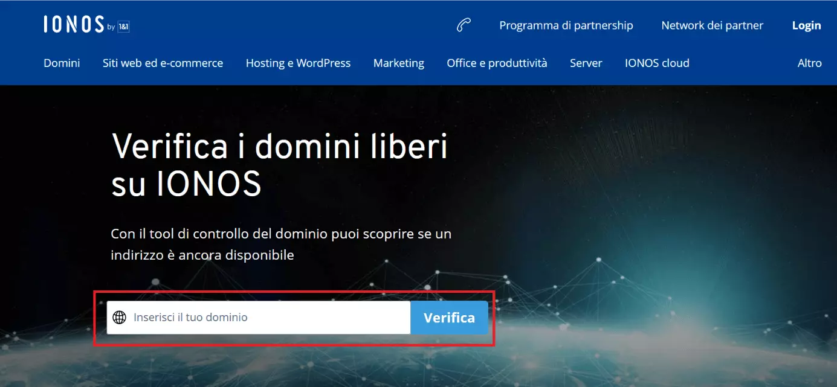
Task: Select IONOS cloud in the navigation bar
Action: (x=657, y=63)
